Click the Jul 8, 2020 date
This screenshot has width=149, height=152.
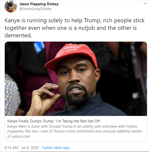30,148
